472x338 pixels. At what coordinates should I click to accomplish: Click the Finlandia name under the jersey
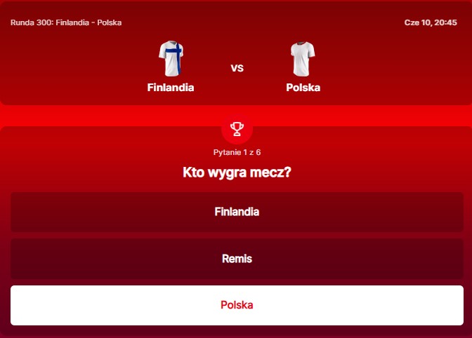click(171, 88)
